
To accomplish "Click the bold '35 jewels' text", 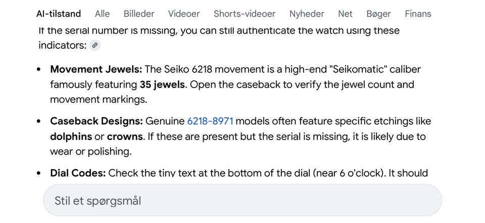I will pos(162,85).
